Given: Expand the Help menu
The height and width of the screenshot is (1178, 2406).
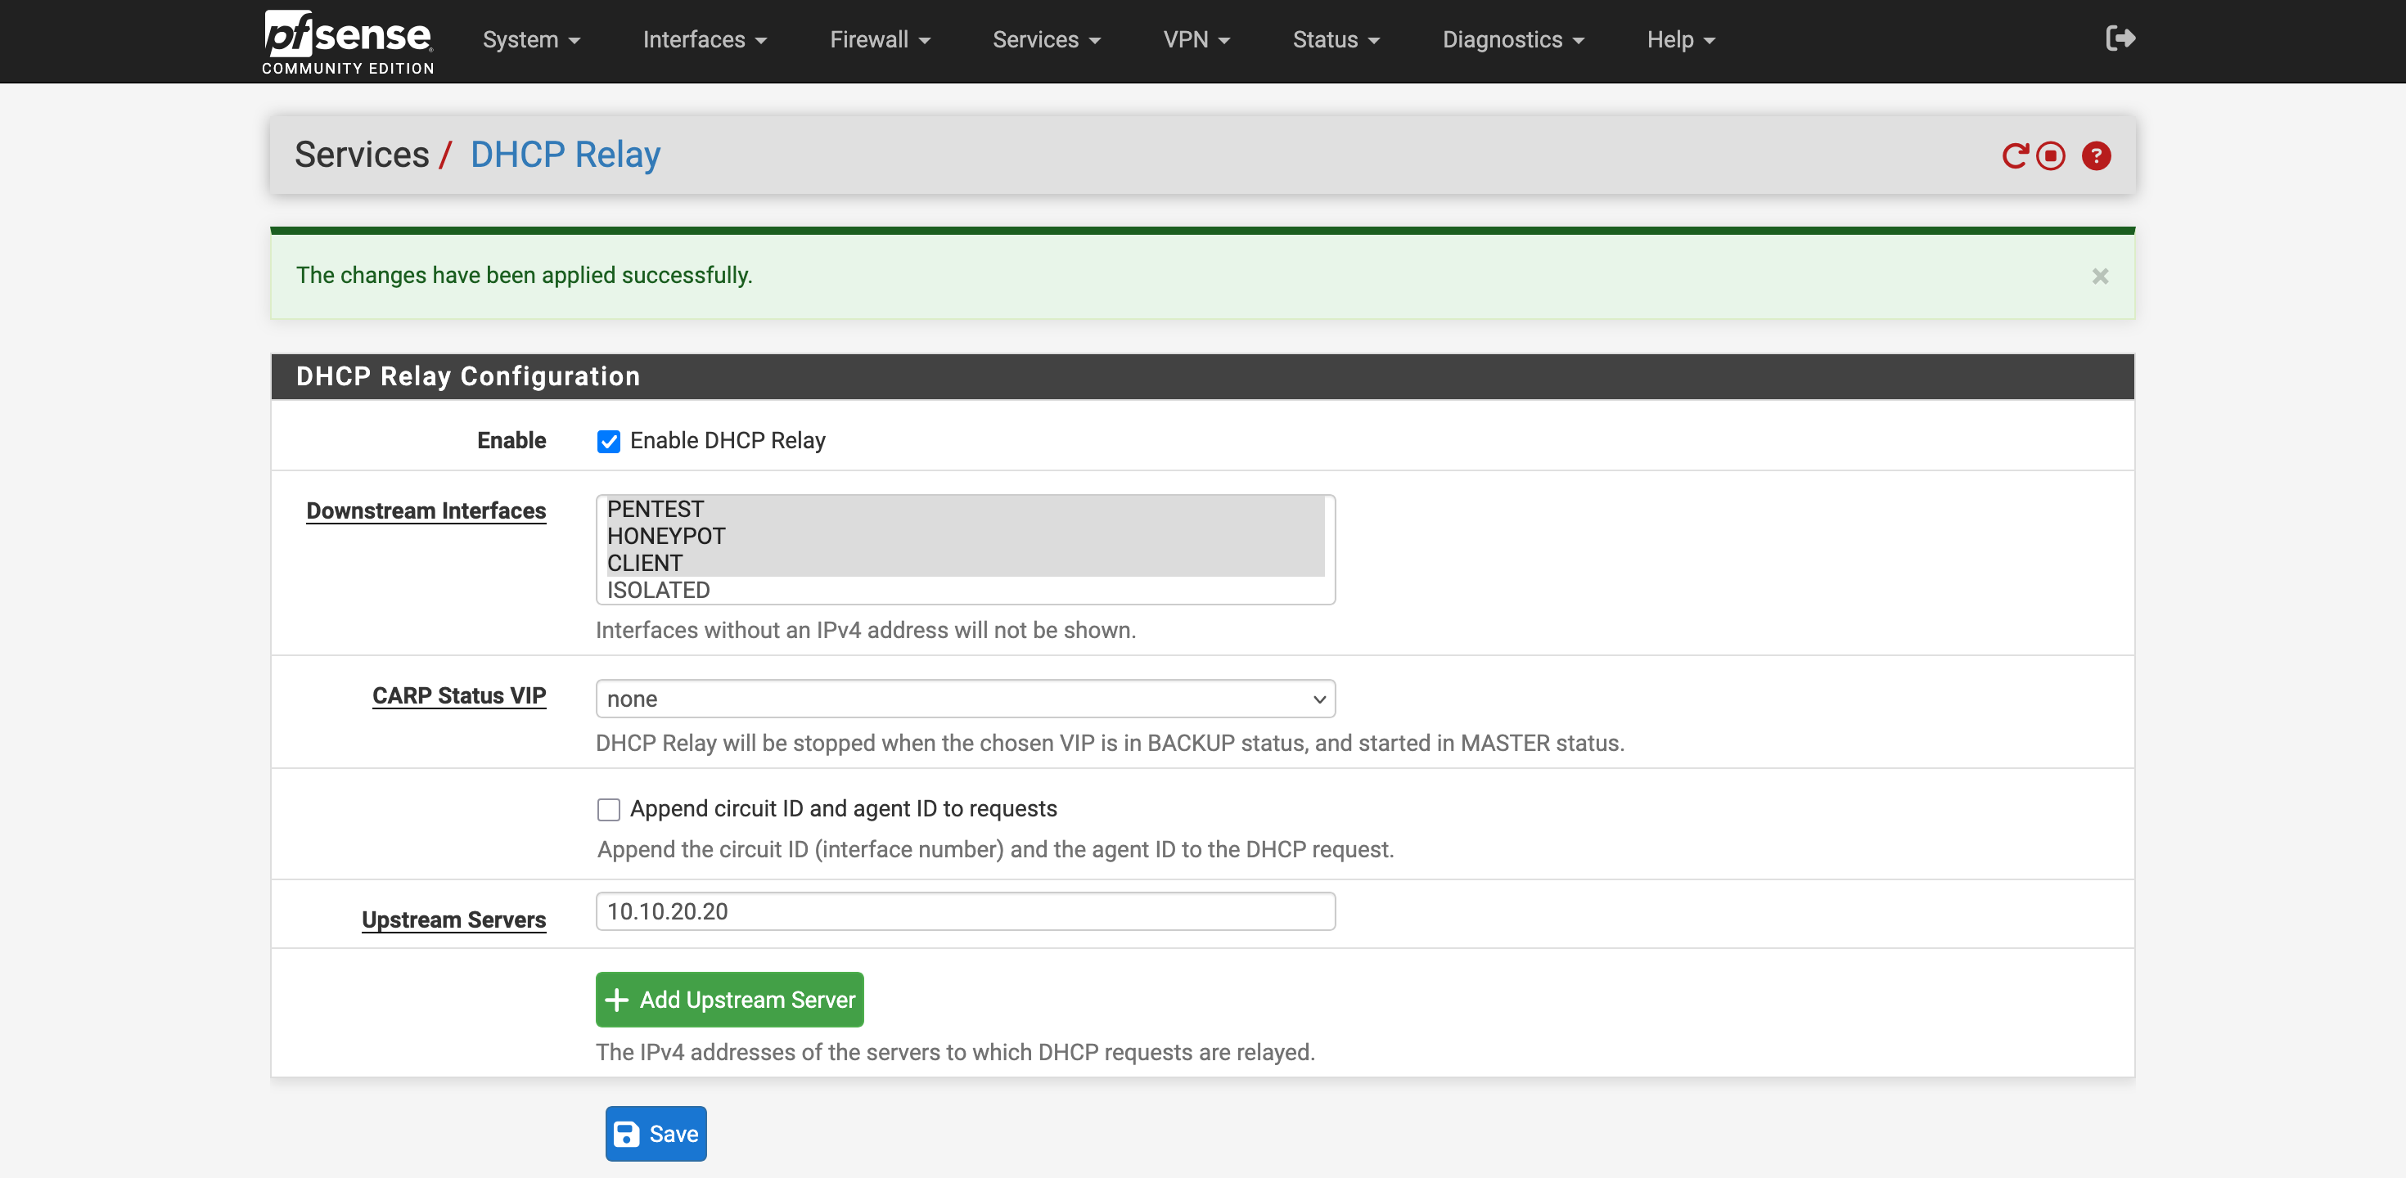Looking at the screenshot, I should (x=1680, y=40).
